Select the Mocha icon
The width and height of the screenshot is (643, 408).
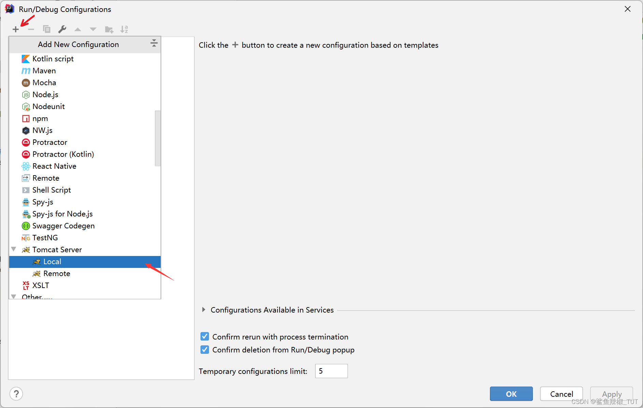(26, 83)
